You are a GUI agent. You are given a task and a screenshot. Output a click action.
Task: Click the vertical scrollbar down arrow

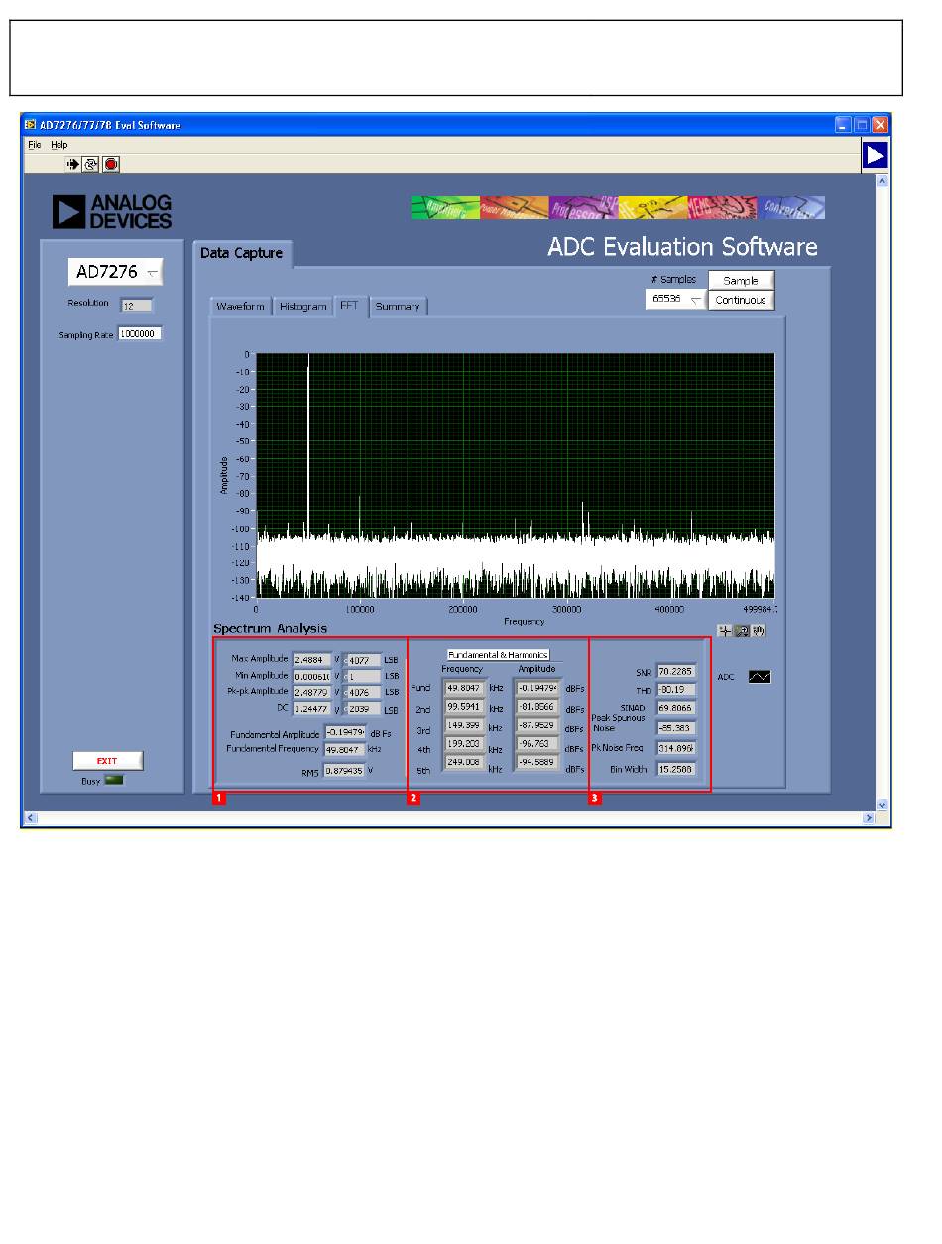click(883, 805)
